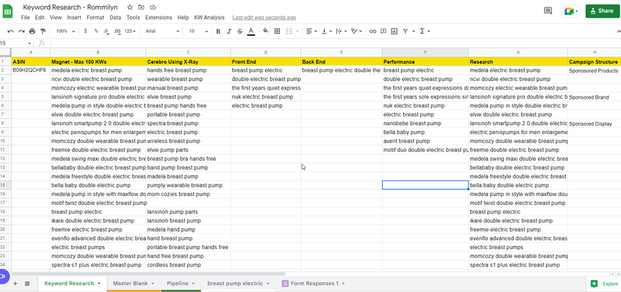Open All Sheets list icon

click(27, 283)
